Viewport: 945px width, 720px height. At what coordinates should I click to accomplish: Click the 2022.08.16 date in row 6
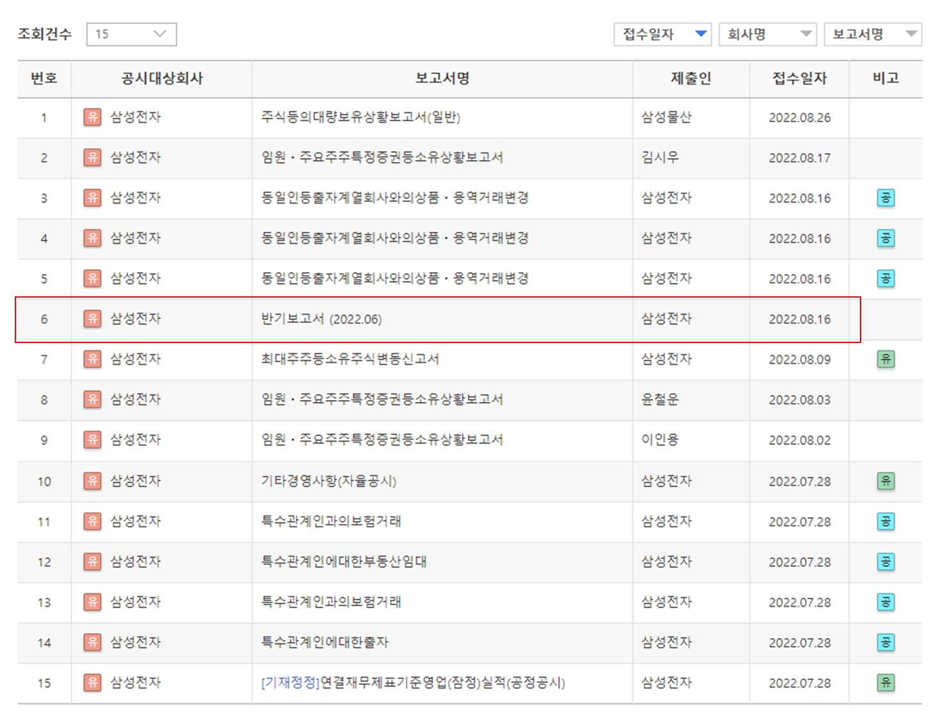point(800,319)
